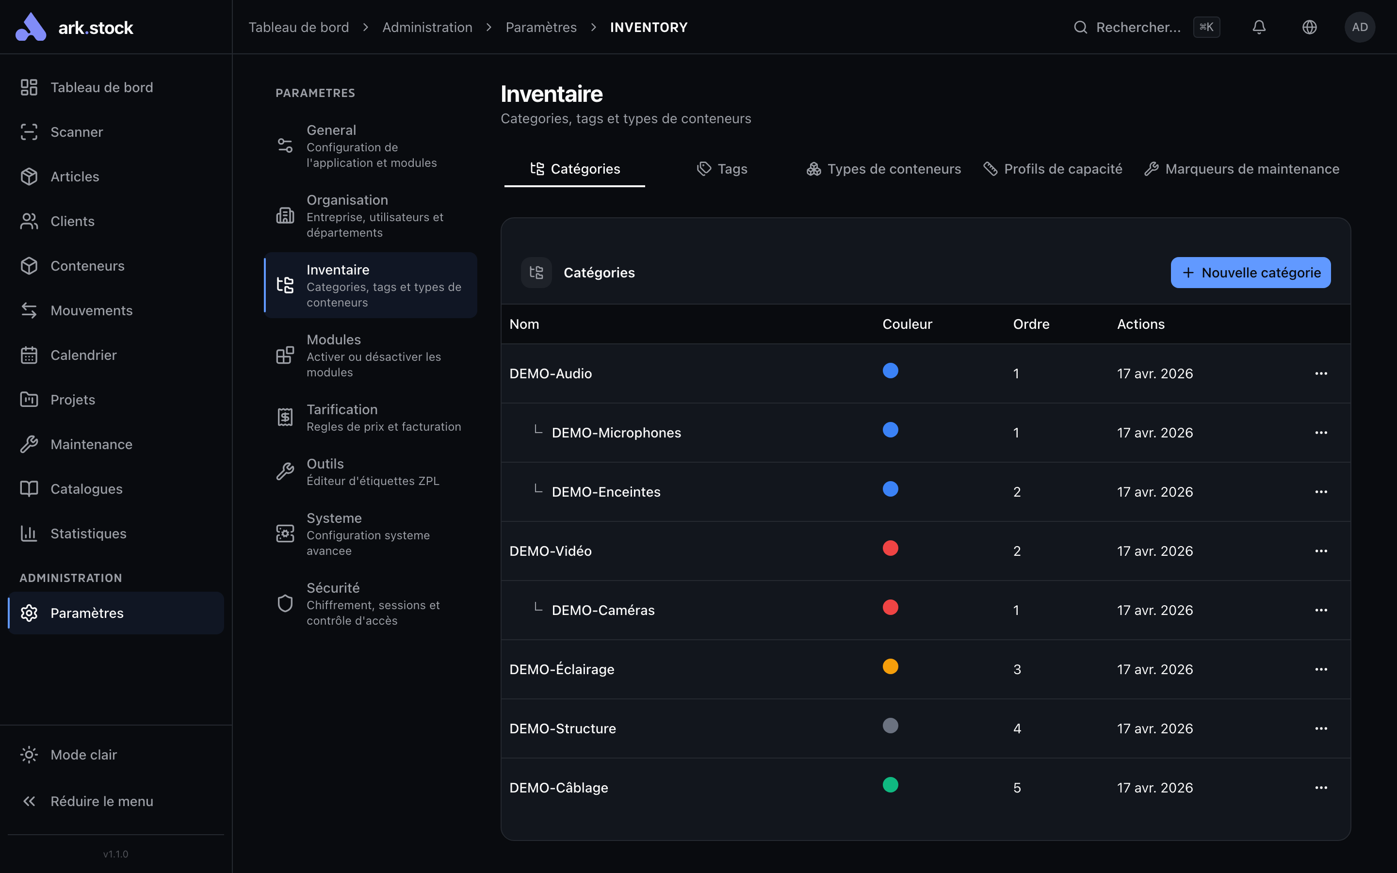Open Organisation settings section
Screen dimensions: 1397x873
[371, 216]
